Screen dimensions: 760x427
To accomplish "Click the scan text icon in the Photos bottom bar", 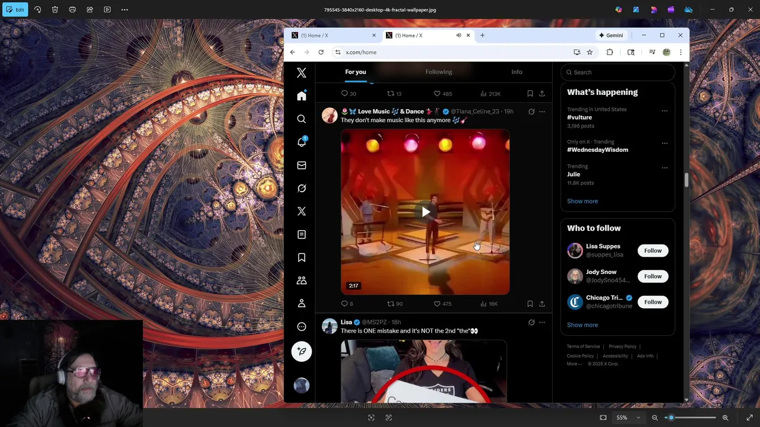I will click(x=388, y=418).
